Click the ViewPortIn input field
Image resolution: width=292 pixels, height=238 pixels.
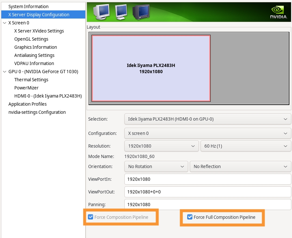(207, 179)
